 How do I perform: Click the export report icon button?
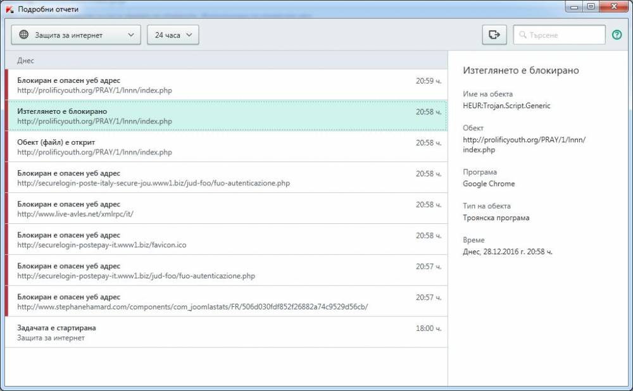[494, 35]
